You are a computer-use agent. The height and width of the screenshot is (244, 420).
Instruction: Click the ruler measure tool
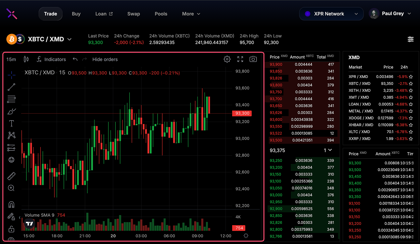pyautogui.click(x=11, y=176)
